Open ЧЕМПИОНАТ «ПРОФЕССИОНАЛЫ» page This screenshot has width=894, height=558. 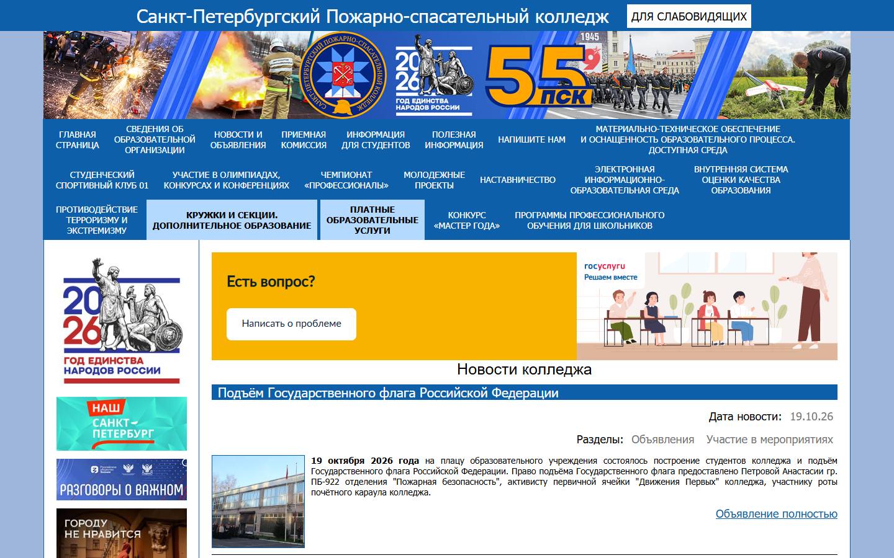point(346,180)
